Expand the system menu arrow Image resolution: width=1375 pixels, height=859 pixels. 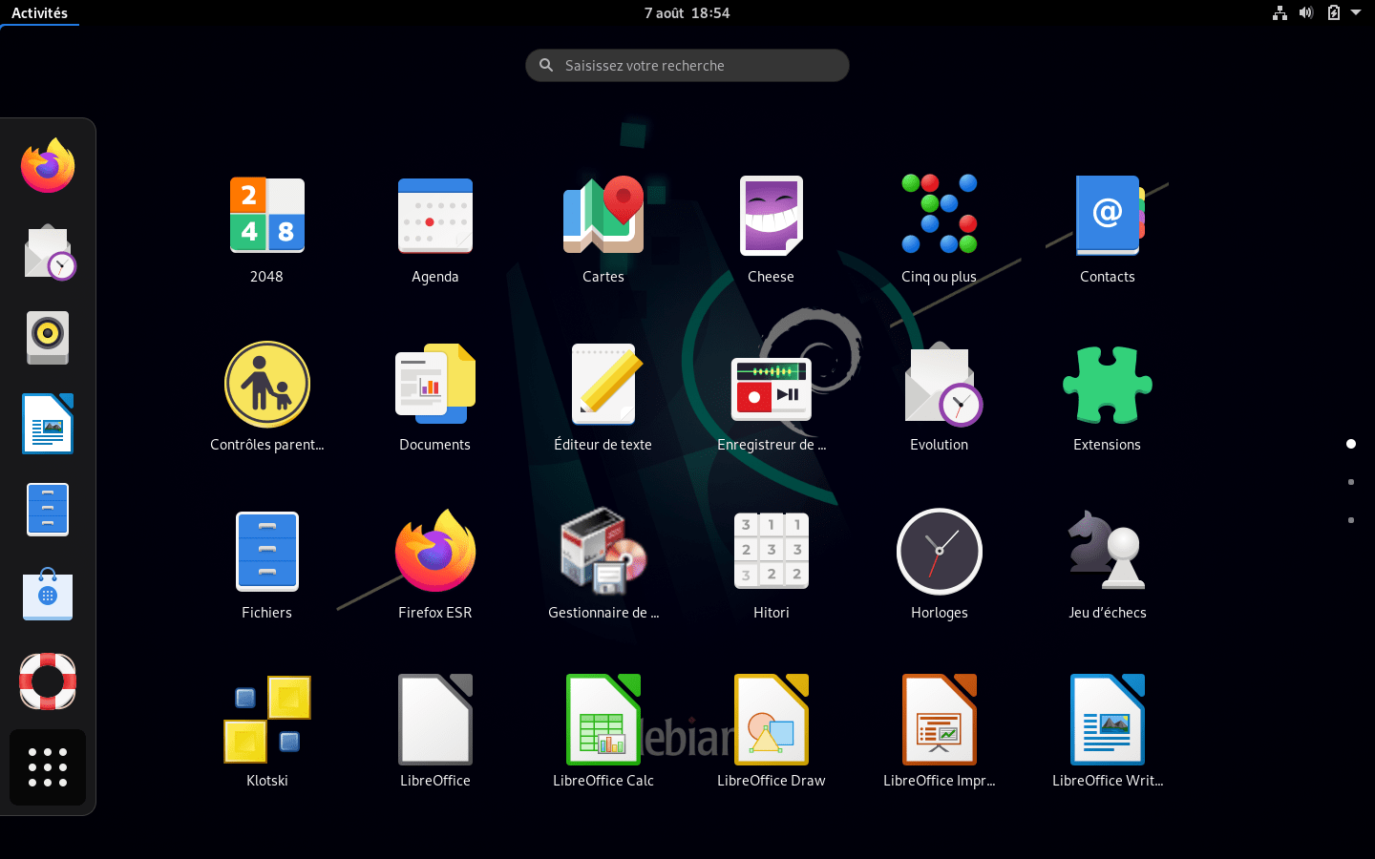click(x=1356, y=13)
